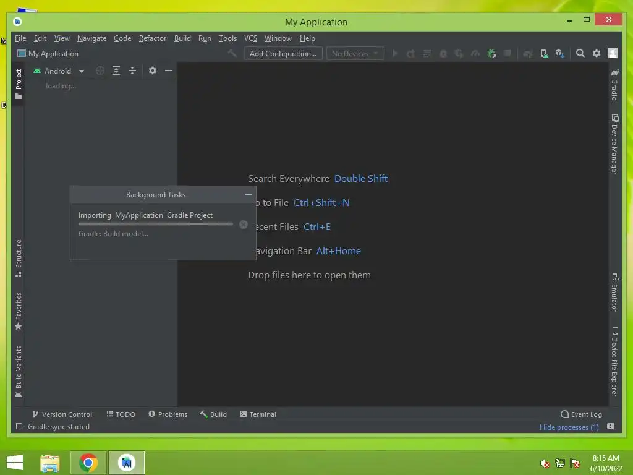Open the Terminal tool window
This screenshot has width=633, height=475.
tap(258, 414)
